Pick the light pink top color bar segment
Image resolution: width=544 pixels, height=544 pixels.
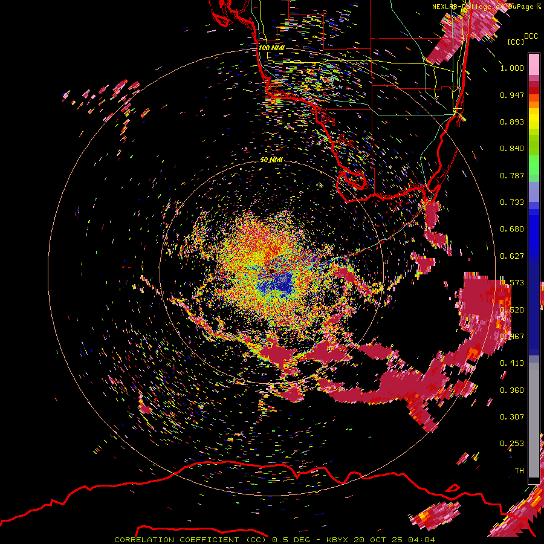(534, 65)
